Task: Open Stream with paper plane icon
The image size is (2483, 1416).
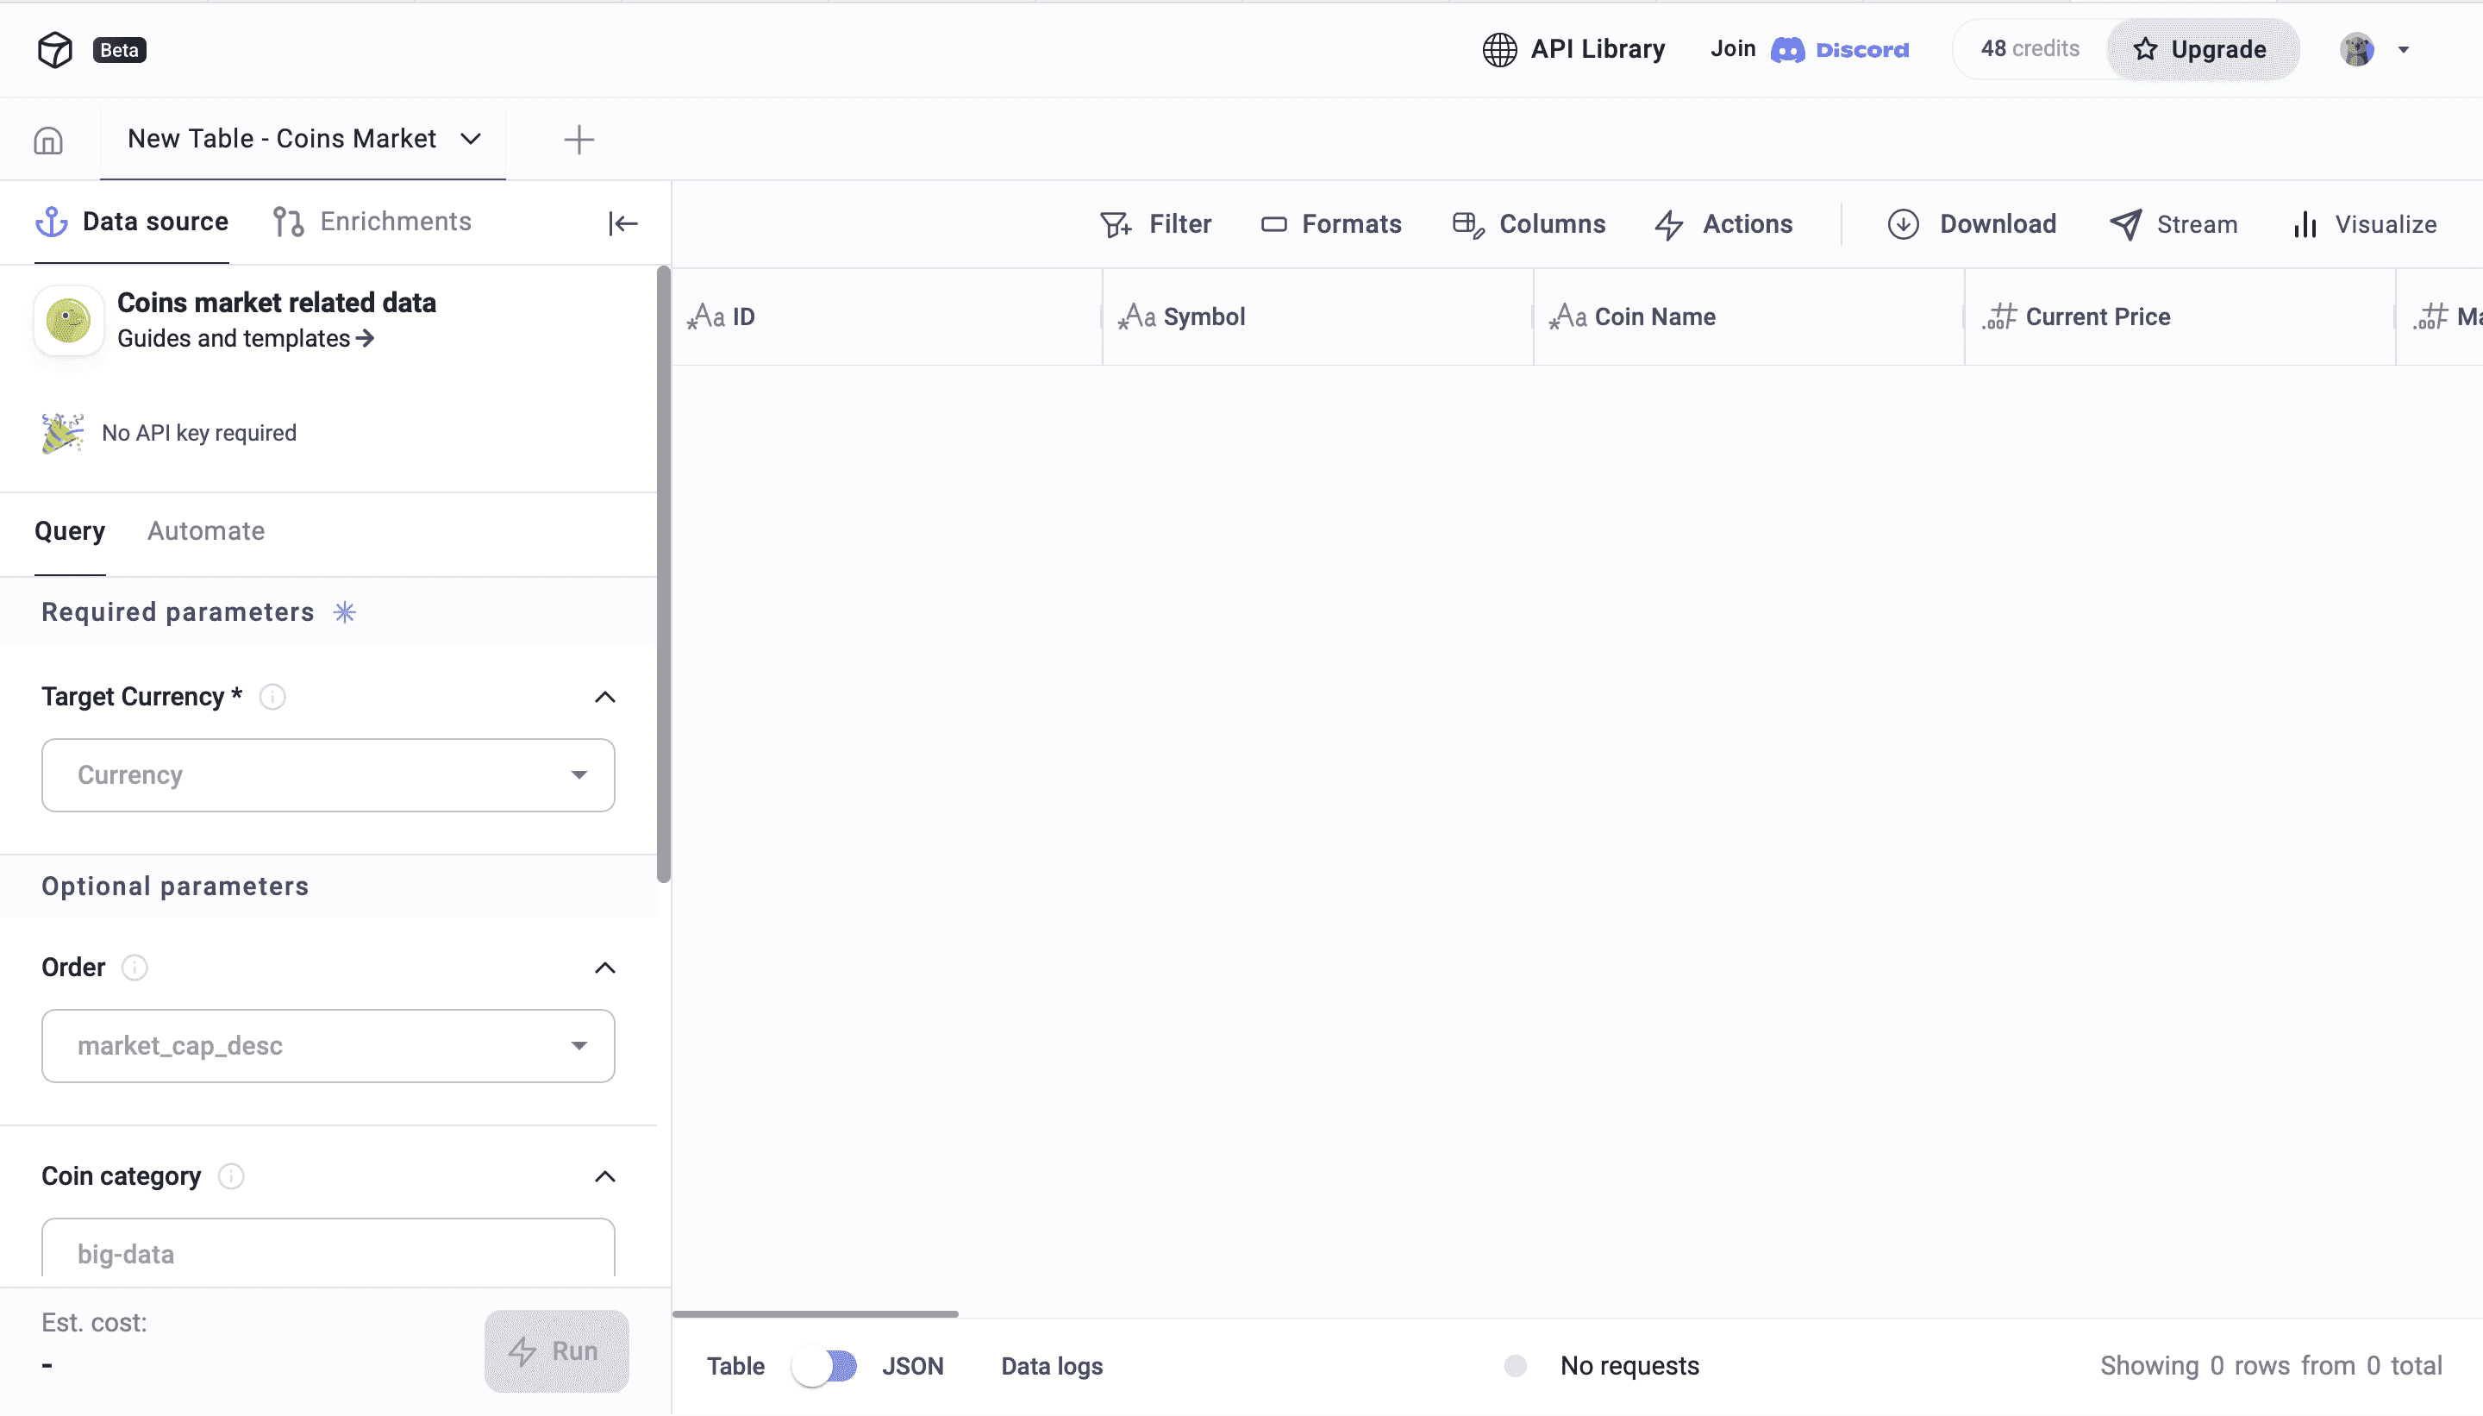Action: (2173, 225)
